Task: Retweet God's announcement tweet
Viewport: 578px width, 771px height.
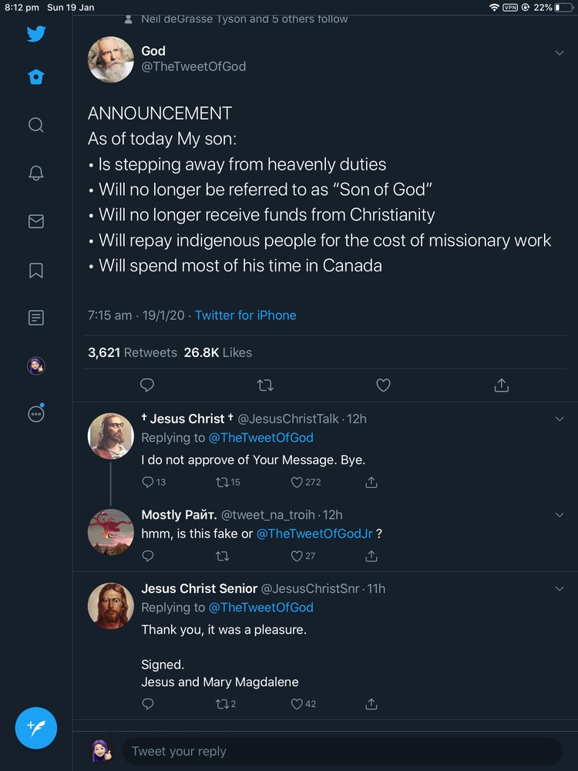Action: pos(265,385)
